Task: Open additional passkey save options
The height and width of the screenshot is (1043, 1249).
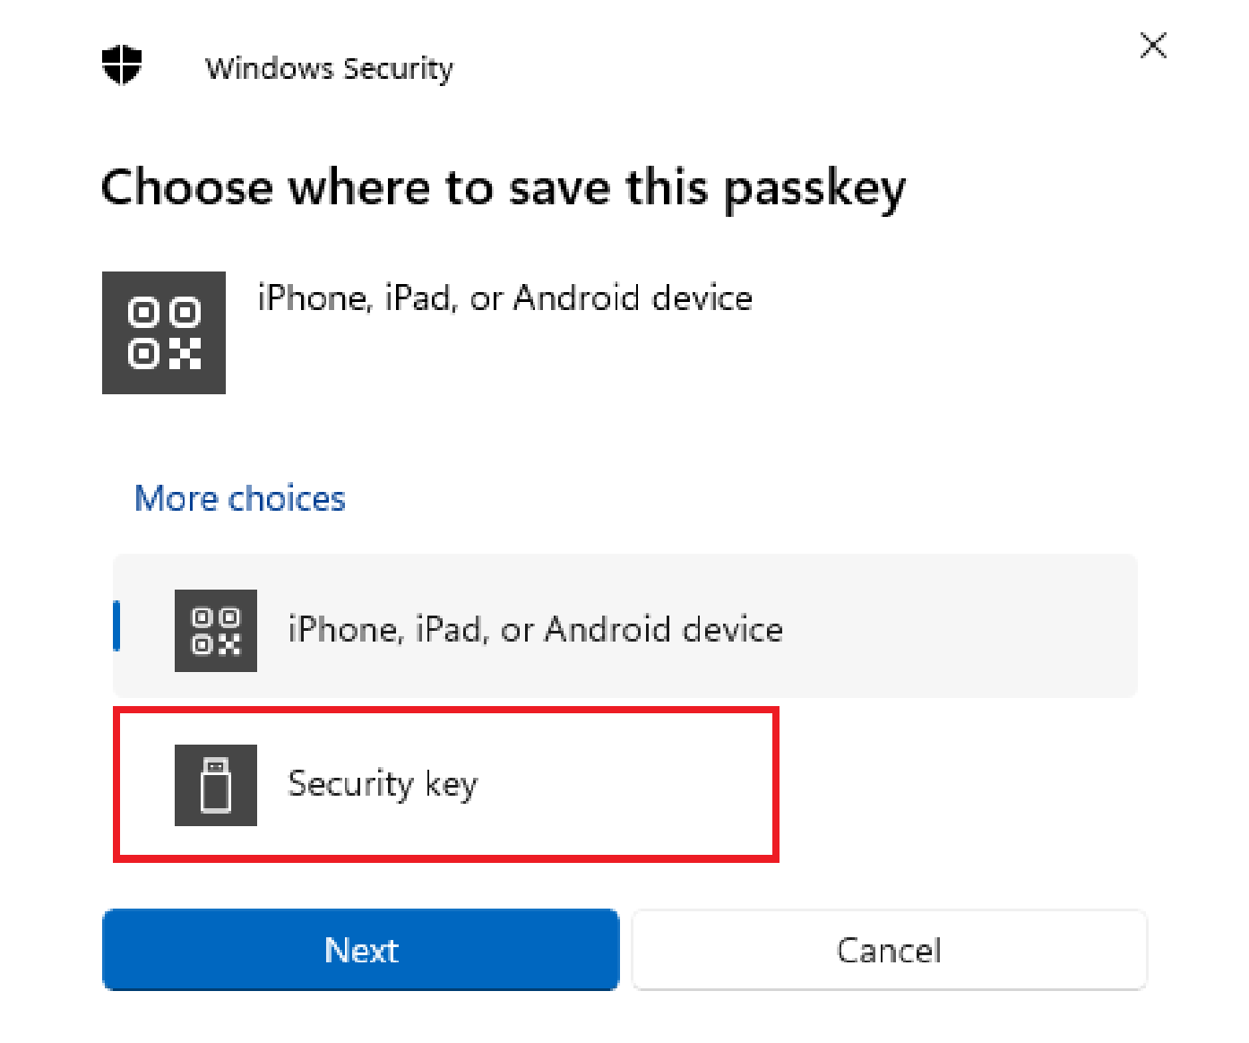Action: [x=239, y=498]
